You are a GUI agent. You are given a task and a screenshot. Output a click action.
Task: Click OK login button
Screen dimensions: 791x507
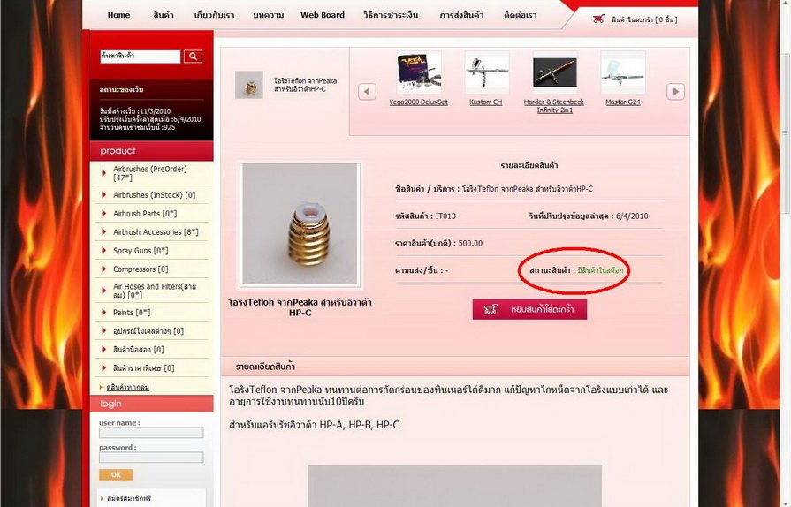[x=116, y=474]
